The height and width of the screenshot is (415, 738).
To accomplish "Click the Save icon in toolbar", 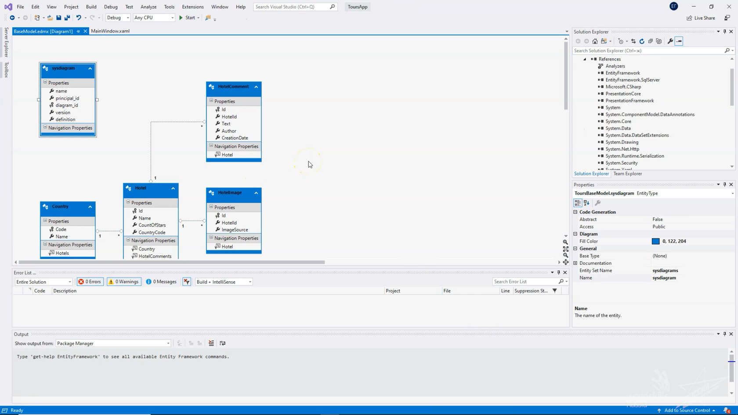I will 58,18.
